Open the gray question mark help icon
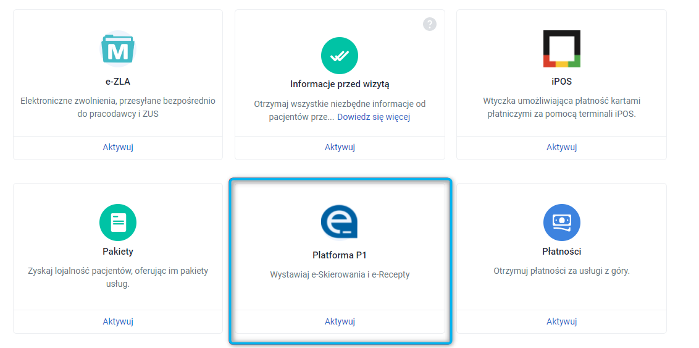 coord(430,24)
